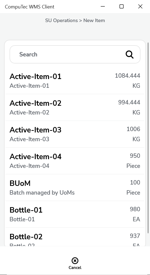The width and height of the screenshot is (150, 275).
Task: Open the BUoM batch managed item
Action: pos(75,188)
